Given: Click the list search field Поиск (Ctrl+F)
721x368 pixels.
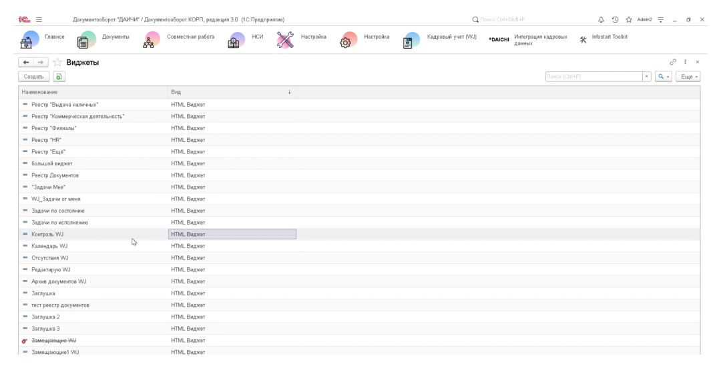Looking at the screenshot, I should click(x=593, y=77).
